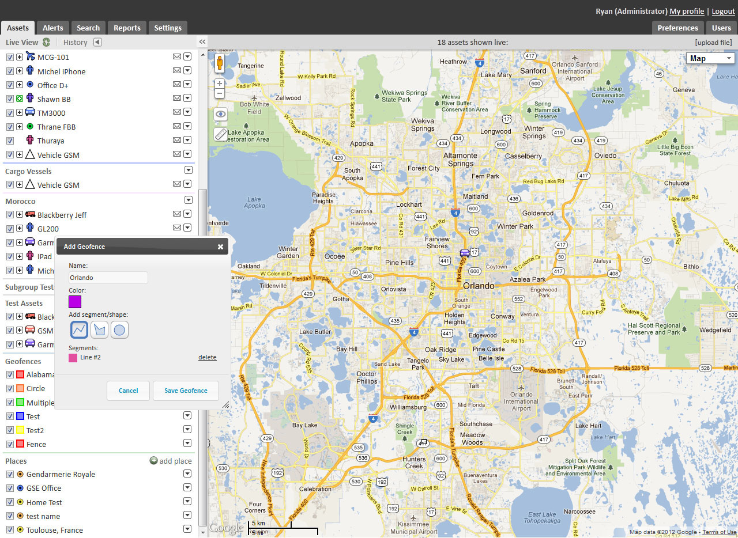The width and height of the screenshot is (738, 538).
Task: Zoom in using the map plus button
Action: pyautogui.click(x=220, y=83)
